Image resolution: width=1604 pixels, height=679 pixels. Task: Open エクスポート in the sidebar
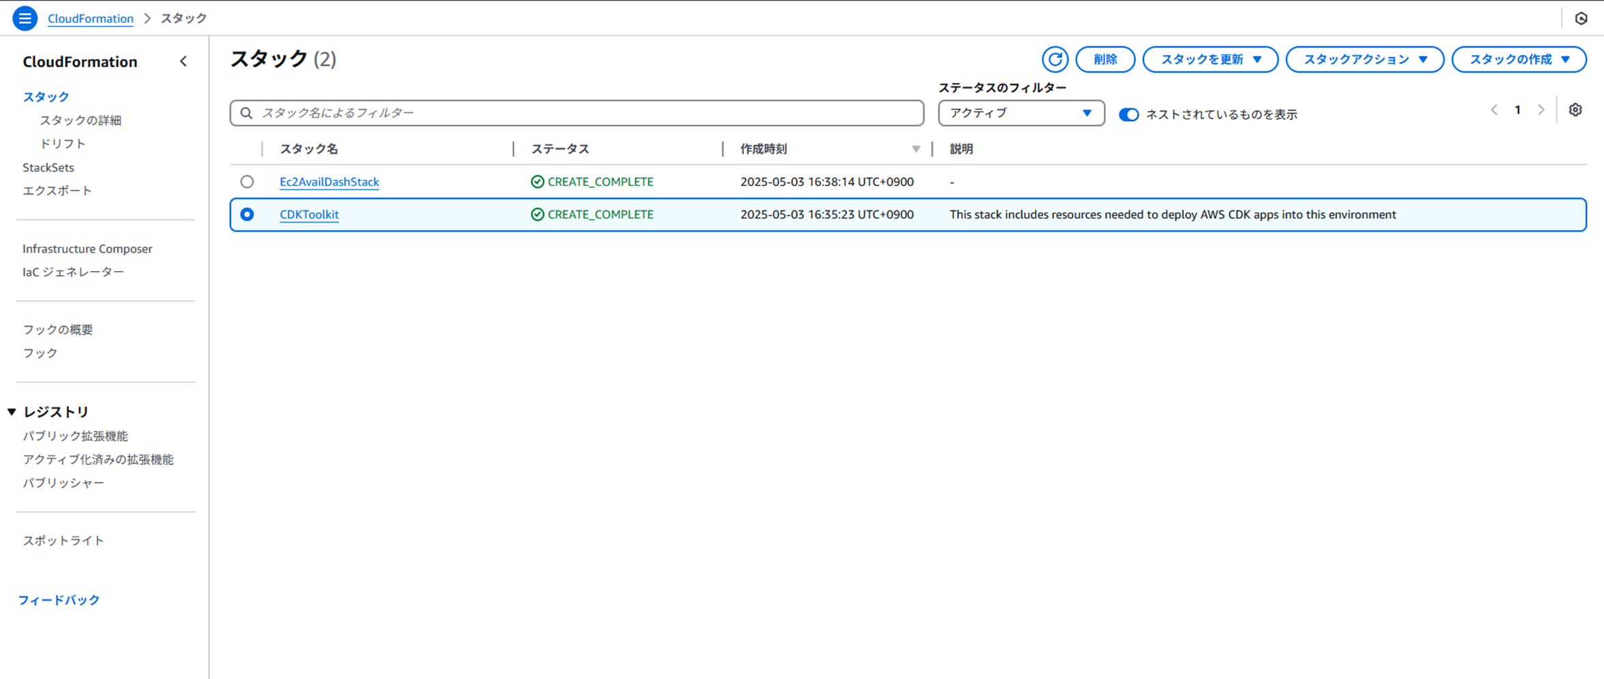click(x=57, y=191)
